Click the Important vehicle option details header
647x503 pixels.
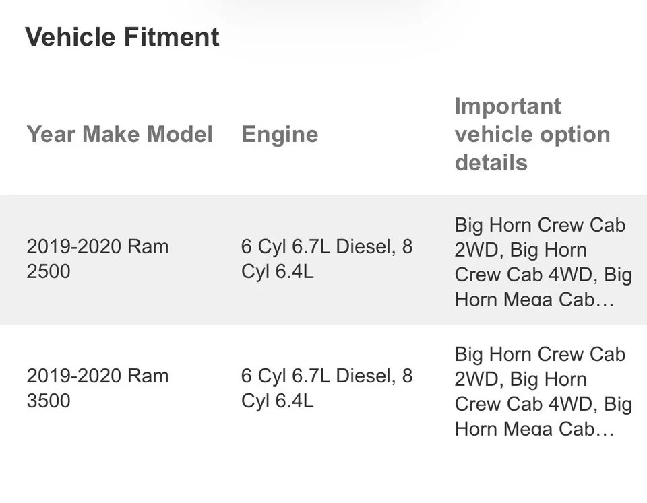click(x=532, y=134)
